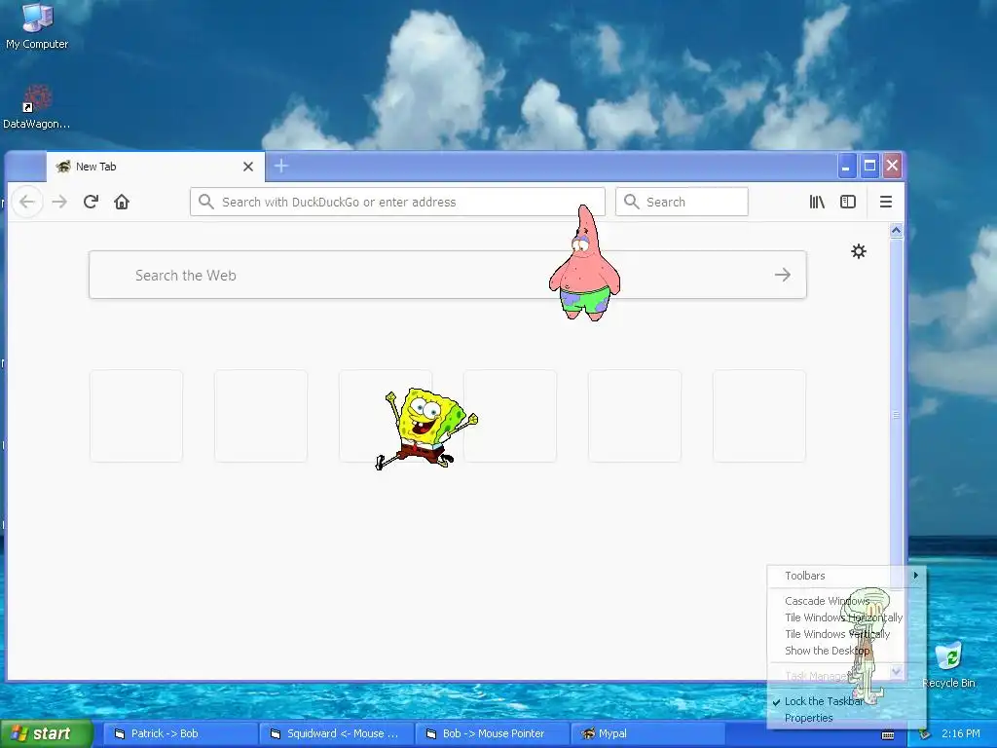Select the DataWagon desktop shortcut
Viewport: 997px width, 748px height.
[37, 107]
